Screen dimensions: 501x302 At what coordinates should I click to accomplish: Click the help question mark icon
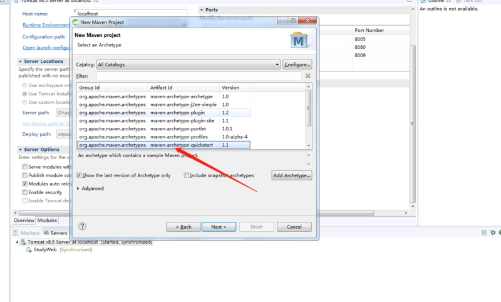click(82, 226)
